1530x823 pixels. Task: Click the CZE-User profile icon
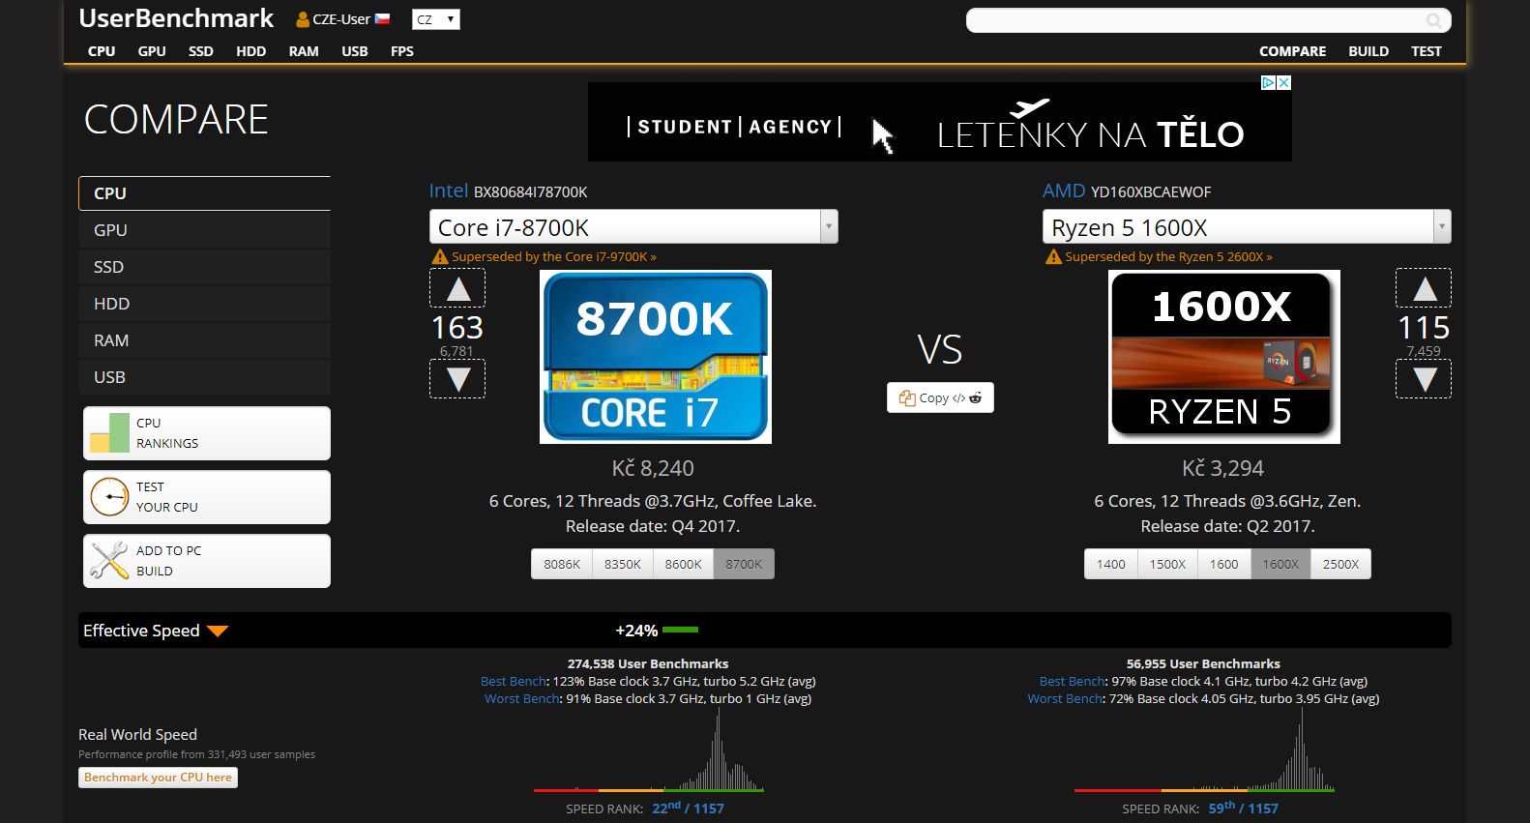click(x=303, y=19)
